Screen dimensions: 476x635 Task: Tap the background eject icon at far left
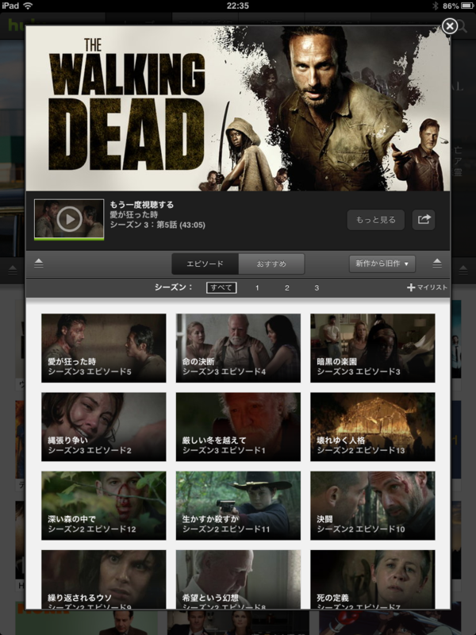(13, 270)
